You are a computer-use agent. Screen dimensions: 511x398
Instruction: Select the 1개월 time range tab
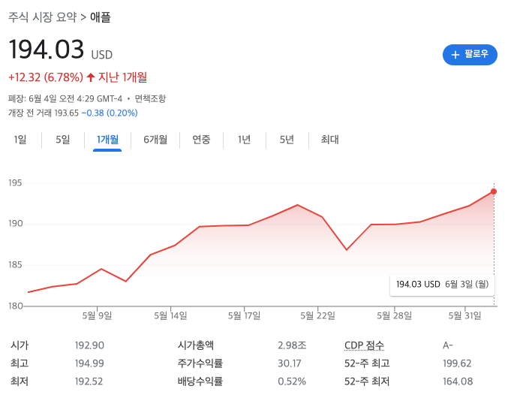tap(107, 140)
